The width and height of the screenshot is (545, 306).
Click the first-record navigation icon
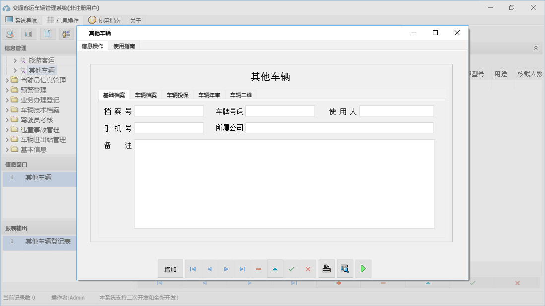[193, 268]
